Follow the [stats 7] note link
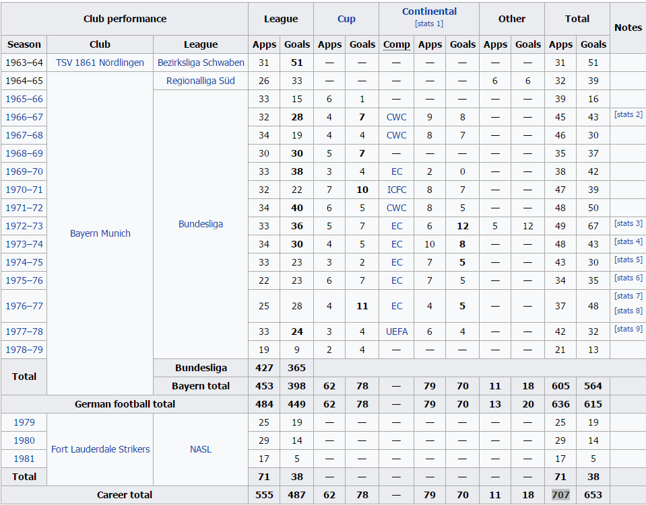Viewport: 646px width, 505px height. pos(628,296)
